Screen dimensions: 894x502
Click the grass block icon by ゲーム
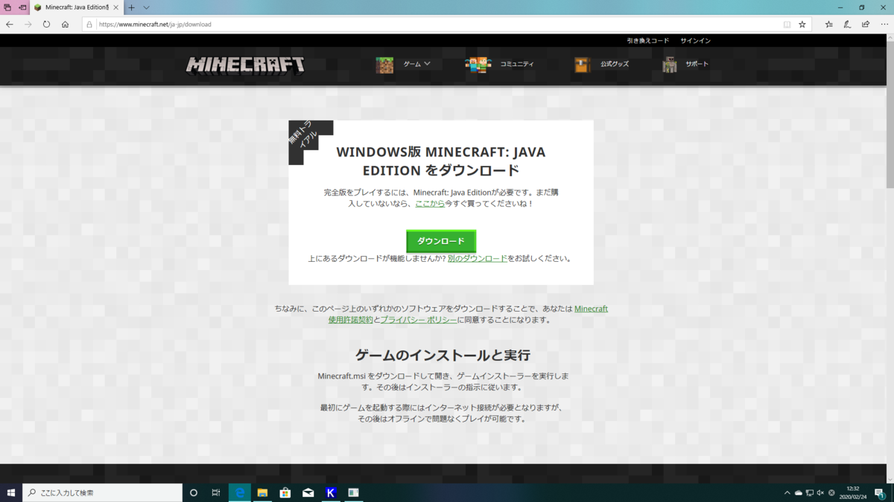[384, 65]
